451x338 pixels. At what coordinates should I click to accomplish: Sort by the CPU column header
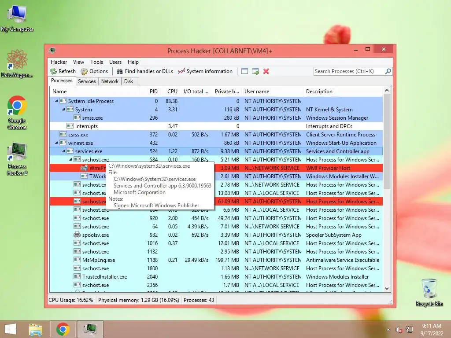(x=170, y=92)
